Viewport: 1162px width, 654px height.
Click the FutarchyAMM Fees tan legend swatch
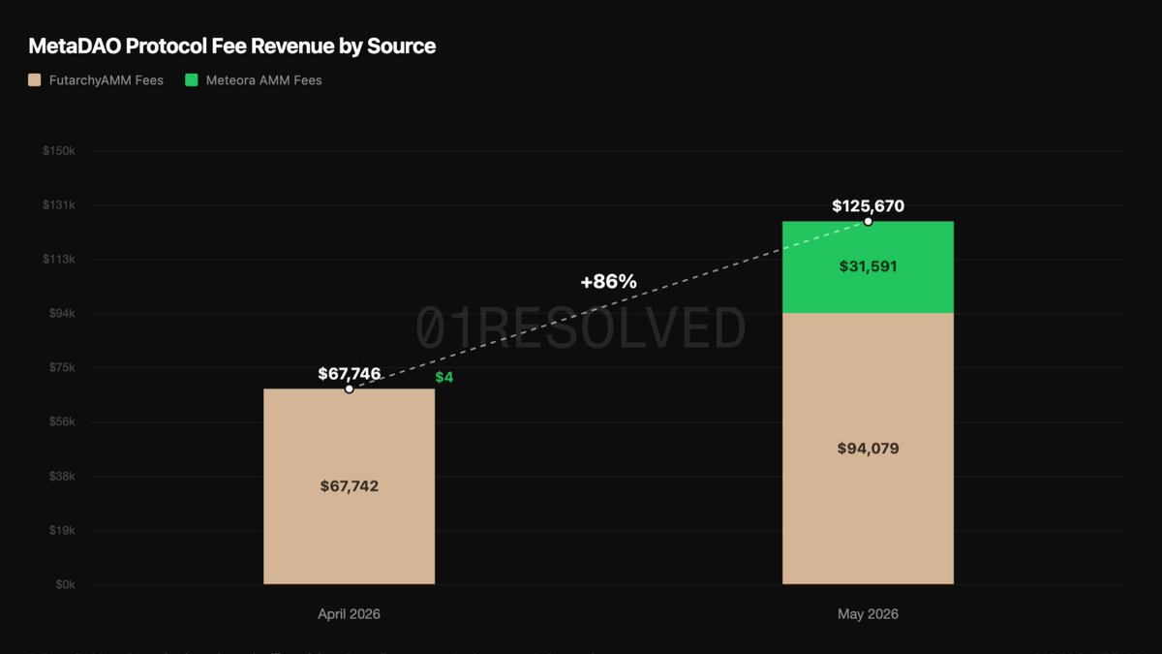point(35,80)
